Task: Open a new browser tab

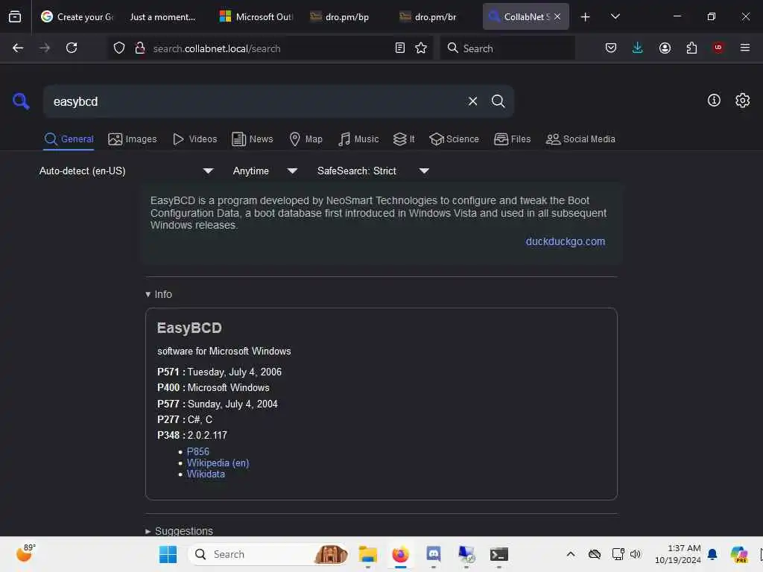Action: (586, 17)
